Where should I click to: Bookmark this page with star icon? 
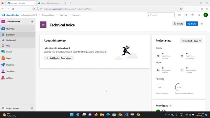181,9
